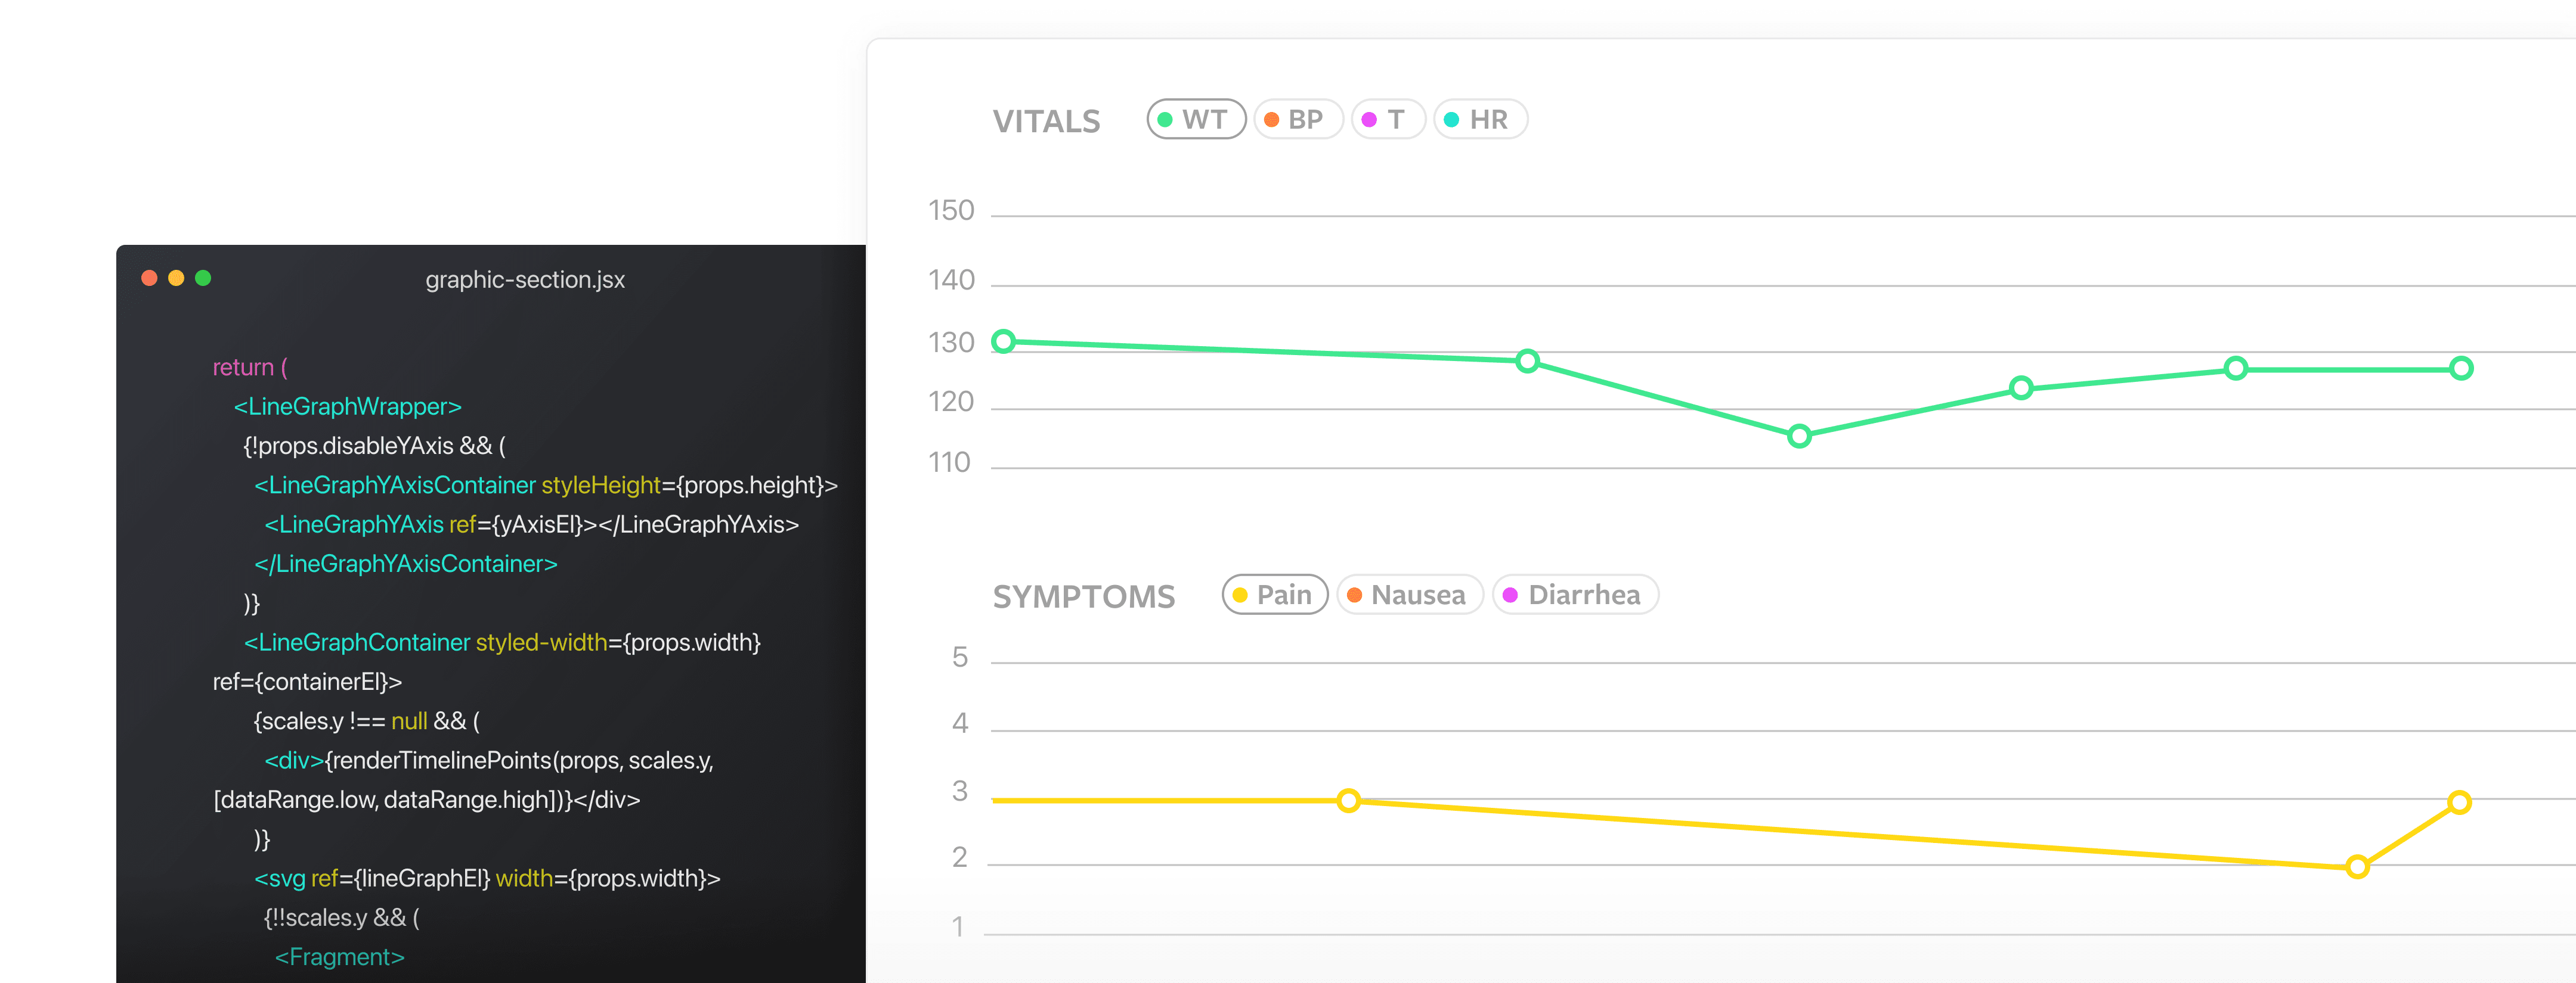Select first yellow pain data point

coord(1348,800)
